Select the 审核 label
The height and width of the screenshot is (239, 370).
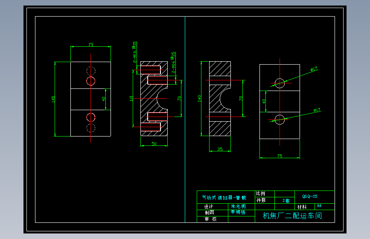click(x=210, y=219)
